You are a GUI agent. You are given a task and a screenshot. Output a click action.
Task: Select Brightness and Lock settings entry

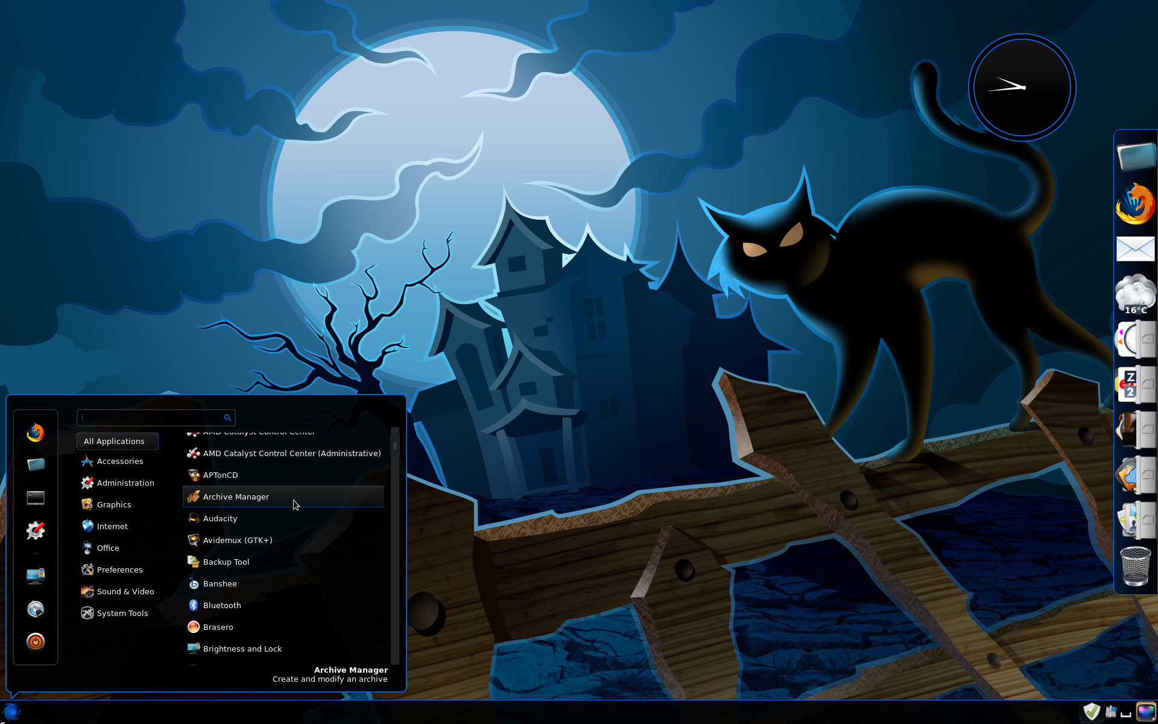point(242,648)
